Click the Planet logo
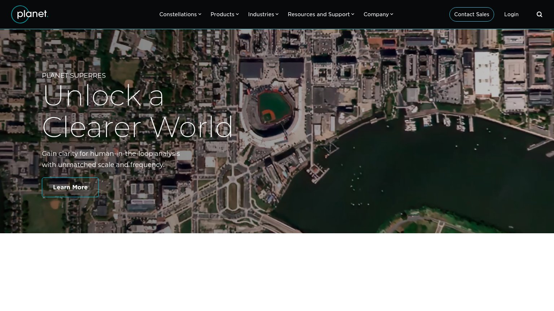The image size is (554, 311). 30,14
